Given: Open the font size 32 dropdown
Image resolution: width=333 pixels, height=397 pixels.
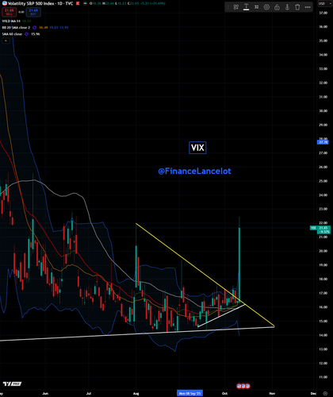Looking at the screenshot, I should pyautogui.click(x=256, y=7).
